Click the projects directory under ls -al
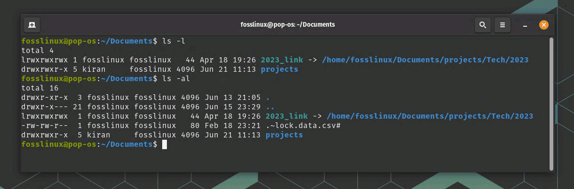This screenshot has height=189, width=574. pos(284,135)
